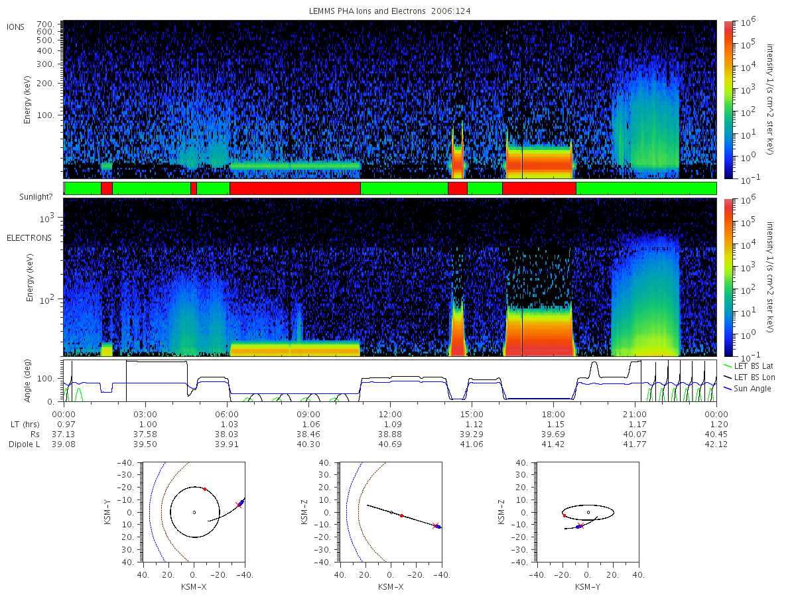
Task: Click the planet center circle in KSM-Y/KSM-Z plot
Action: tap(588, 512)
